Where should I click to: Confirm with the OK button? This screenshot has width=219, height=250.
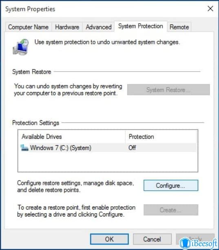pyautogui.click(x=109, y=239)
